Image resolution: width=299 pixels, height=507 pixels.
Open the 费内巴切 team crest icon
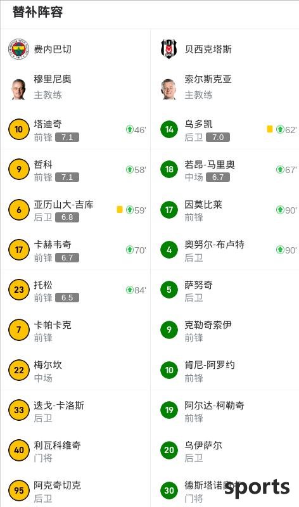point(19,49)
